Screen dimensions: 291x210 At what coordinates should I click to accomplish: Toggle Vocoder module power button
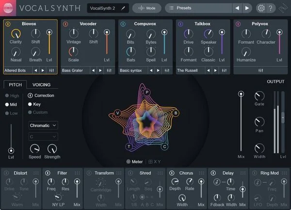65,24
